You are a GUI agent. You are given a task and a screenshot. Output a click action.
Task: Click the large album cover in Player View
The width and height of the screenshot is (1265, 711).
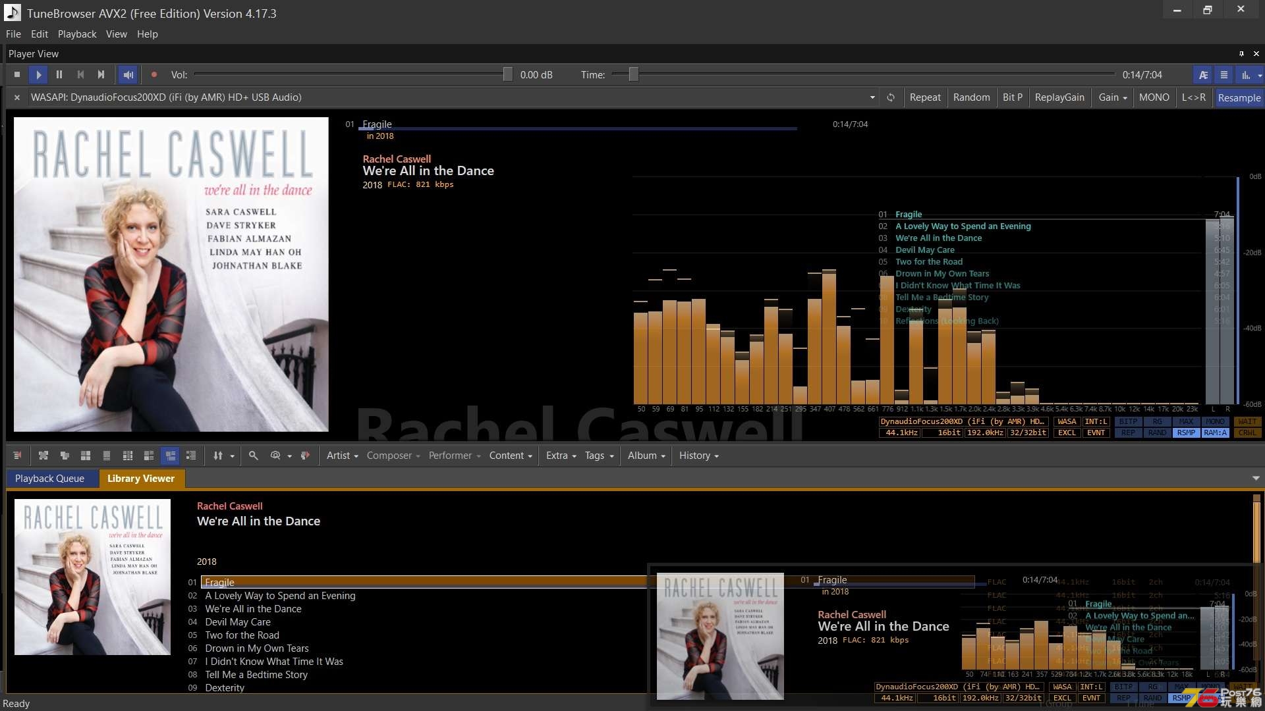[171, 275]
